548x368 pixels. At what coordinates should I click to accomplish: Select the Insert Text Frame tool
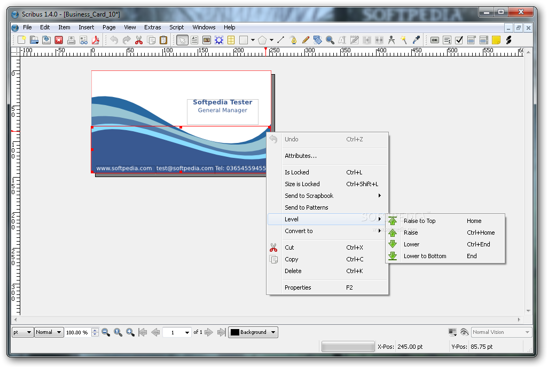[x=194, y=40]
